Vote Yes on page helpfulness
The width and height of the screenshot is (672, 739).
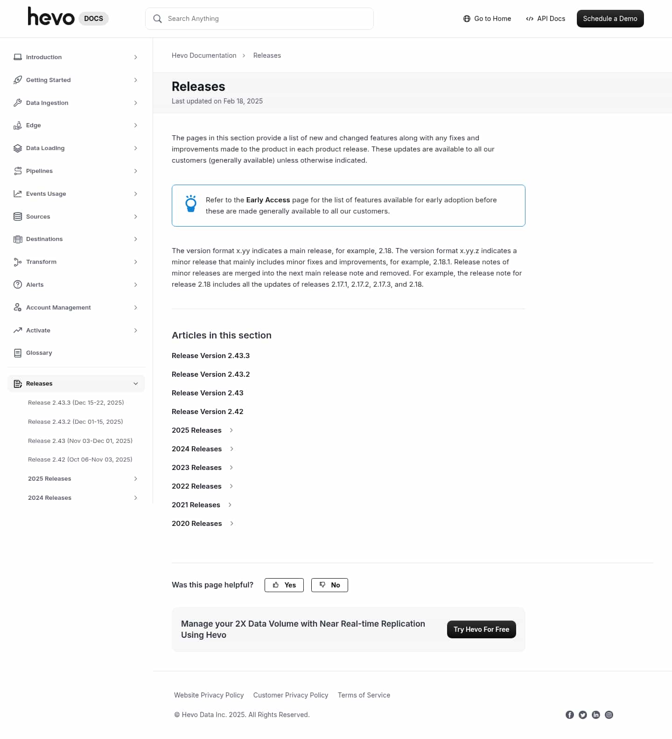[x=284, y=585]
